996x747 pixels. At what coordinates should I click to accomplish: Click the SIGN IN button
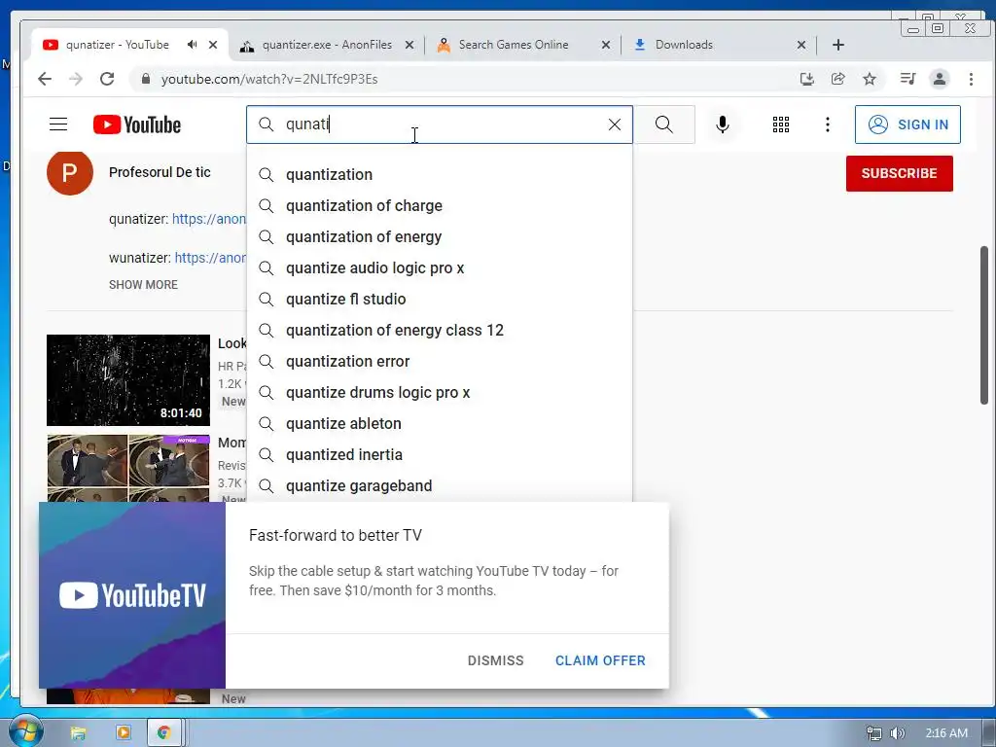tap(907, 124)
